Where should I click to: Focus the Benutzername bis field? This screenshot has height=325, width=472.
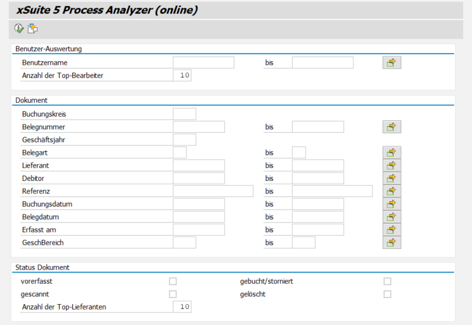322,62
